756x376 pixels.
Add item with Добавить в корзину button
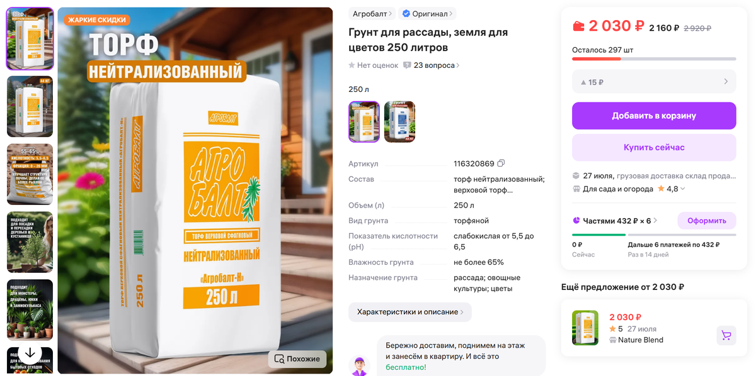coord(654,116)
